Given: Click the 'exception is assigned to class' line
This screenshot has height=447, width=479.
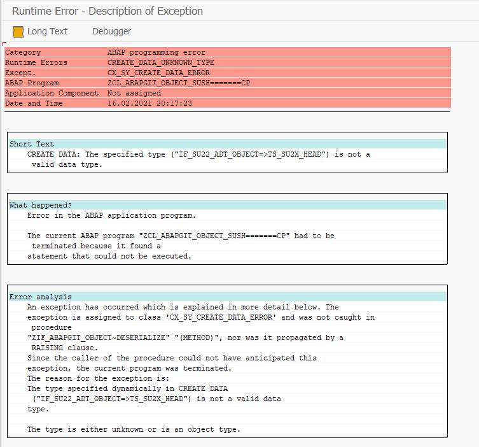Looking at the screenshot, I should pyautogui.click(x=201, y=317).
